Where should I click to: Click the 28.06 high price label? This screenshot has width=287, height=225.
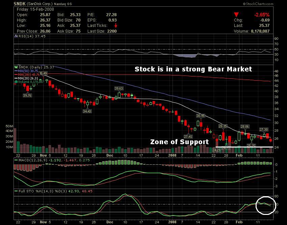245,127
